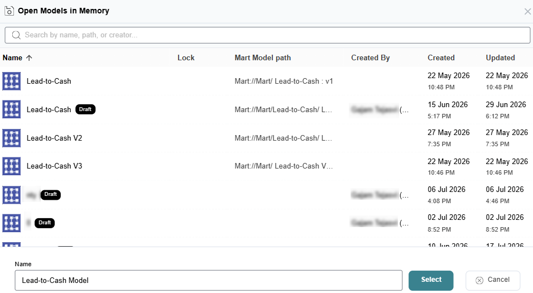
Task: Click the path Mart://Mart/ Lead-to-Cash : v1
Action: tap(284, 81)
